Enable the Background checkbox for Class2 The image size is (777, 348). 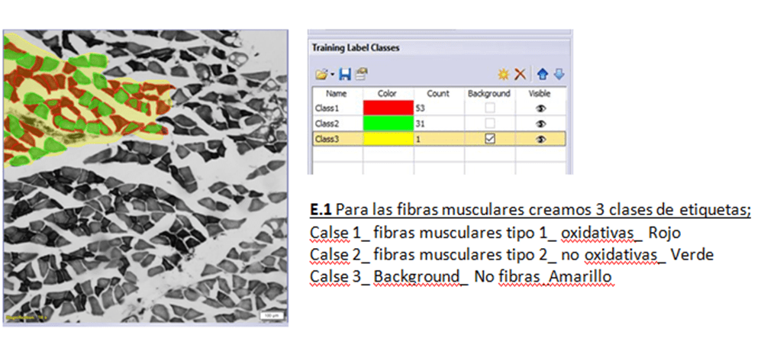pyautogui.click(x=488, y=124)
